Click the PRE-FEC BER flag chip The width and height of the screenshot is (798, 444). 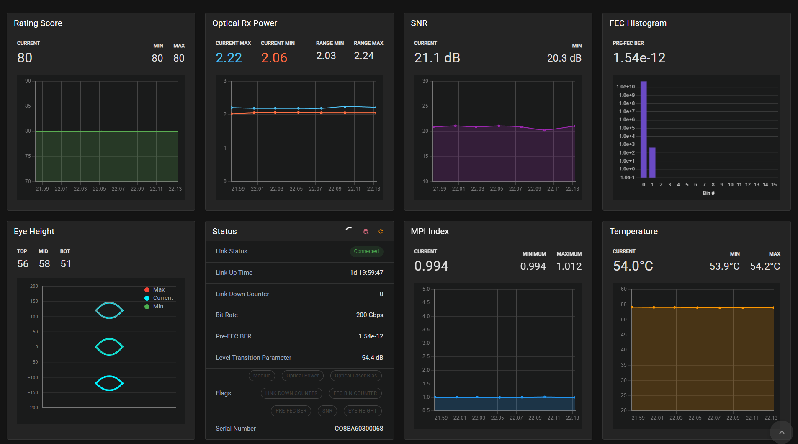(x=291, y=411)
